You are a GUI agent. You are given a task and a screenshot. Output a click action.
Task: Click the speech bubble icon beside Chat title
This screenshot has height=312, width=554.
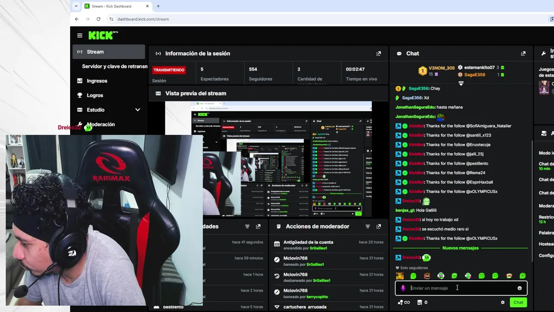coord(399,54)
